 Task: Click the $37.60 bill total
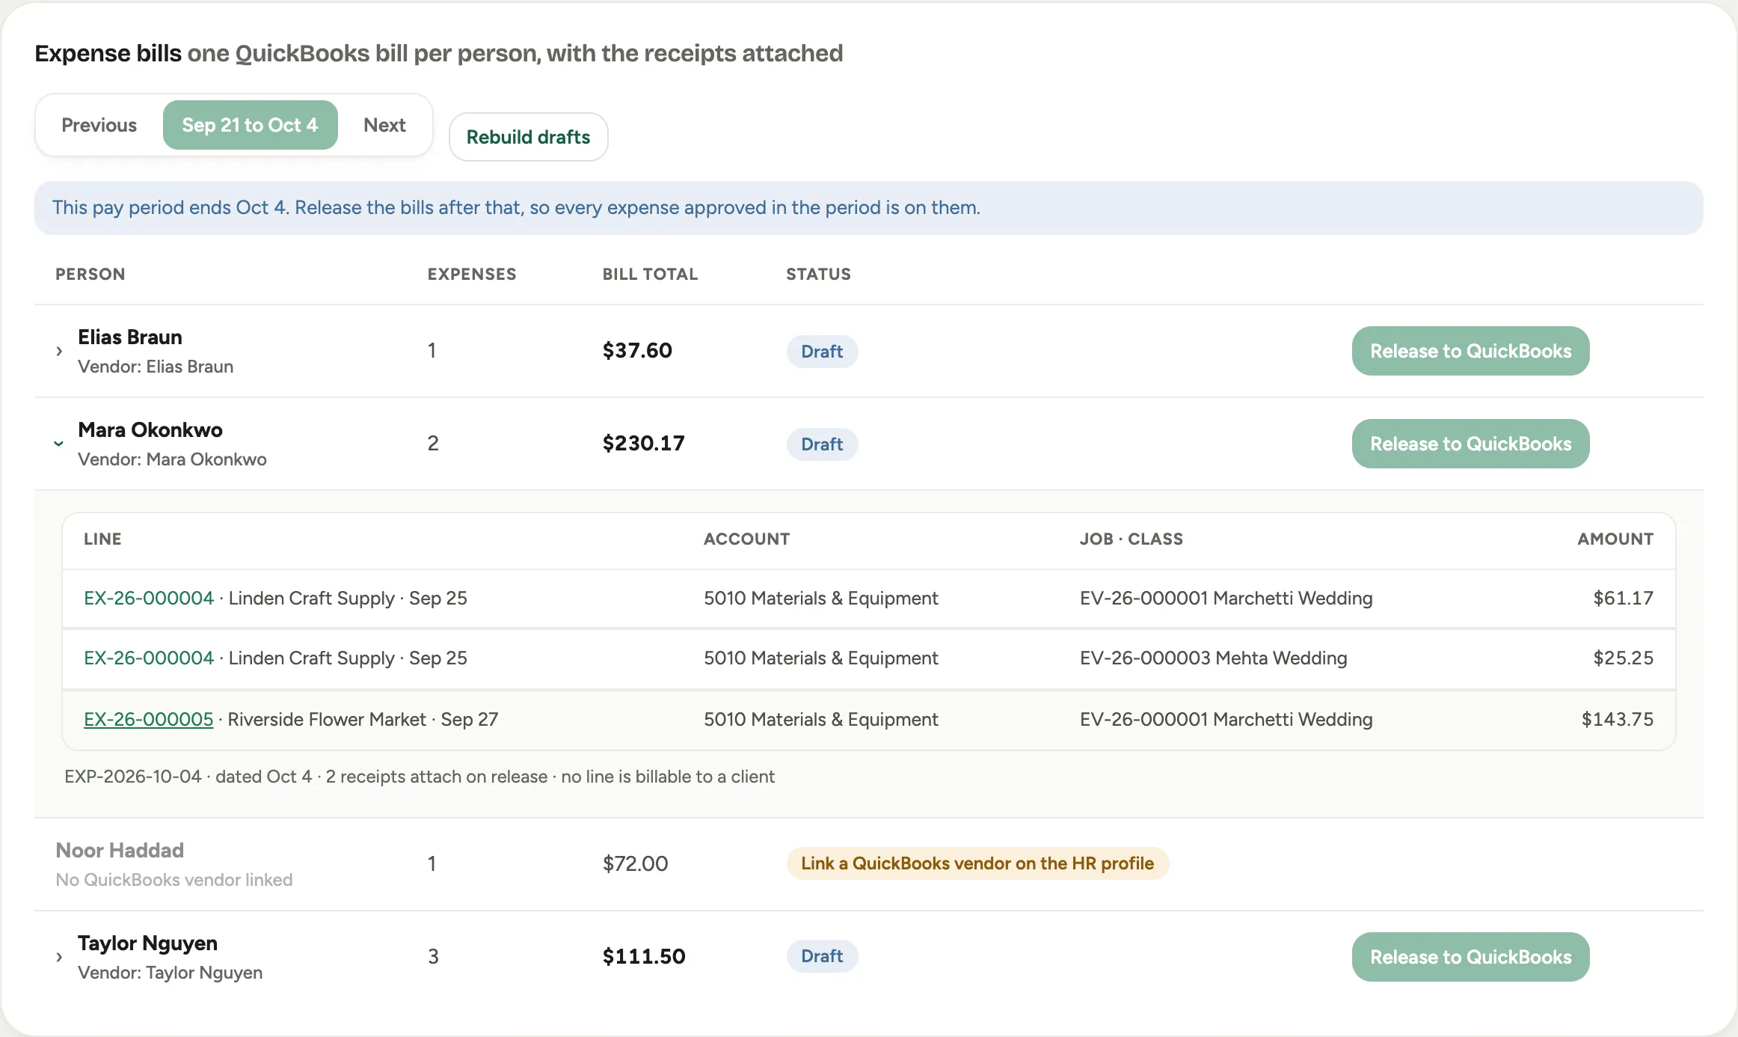(x=637, y=350)
